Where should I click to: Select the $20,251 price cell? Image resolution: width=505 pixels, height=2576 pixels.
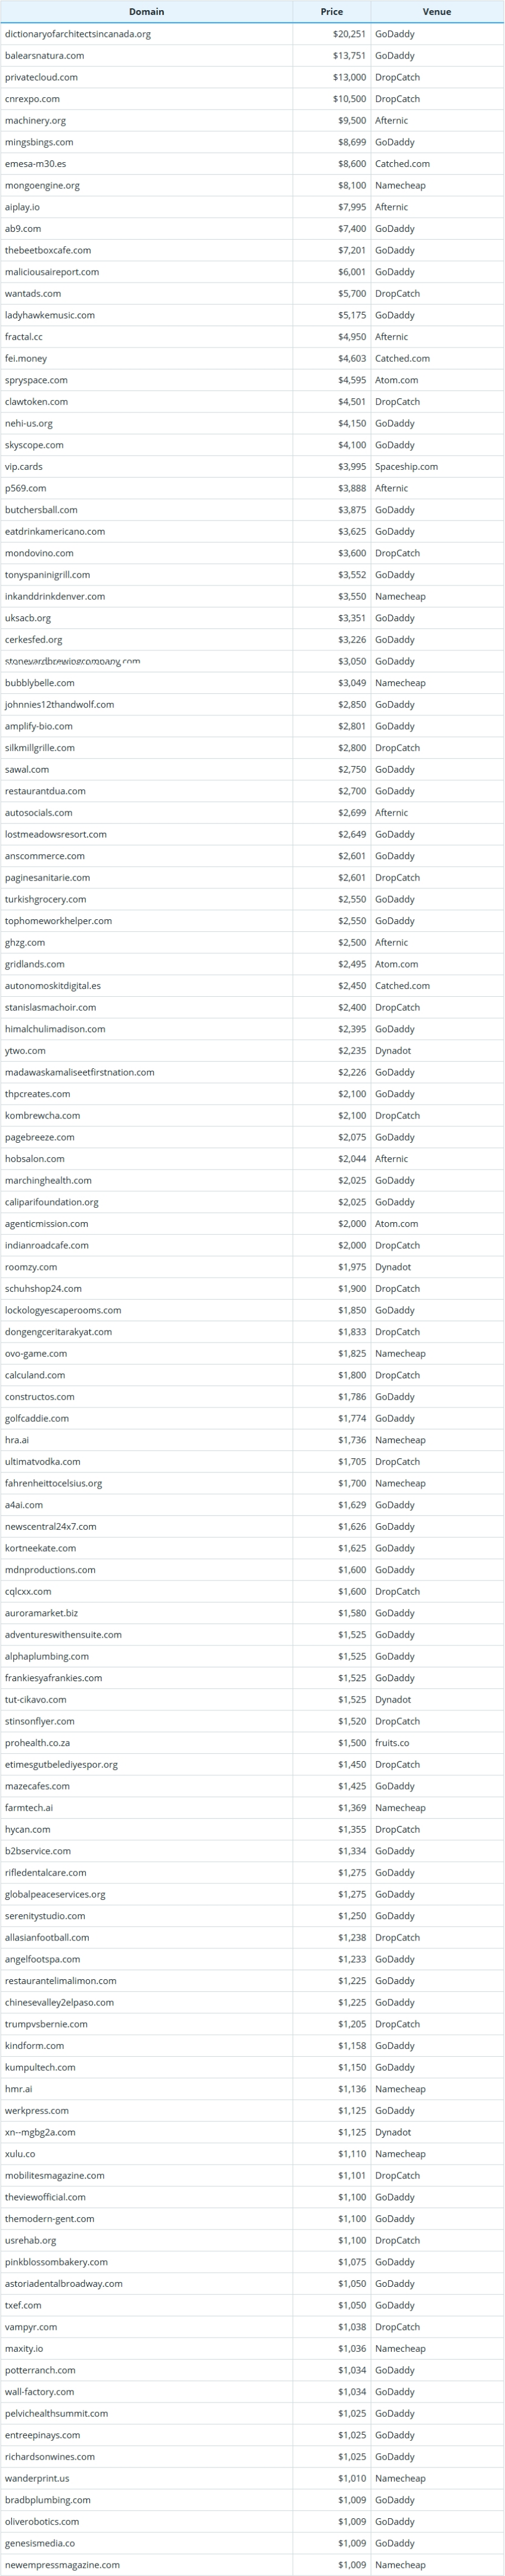pyautogui.click(x=332, y=34)
